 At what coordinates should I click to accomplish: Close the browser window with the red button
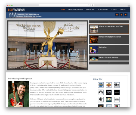8,5
